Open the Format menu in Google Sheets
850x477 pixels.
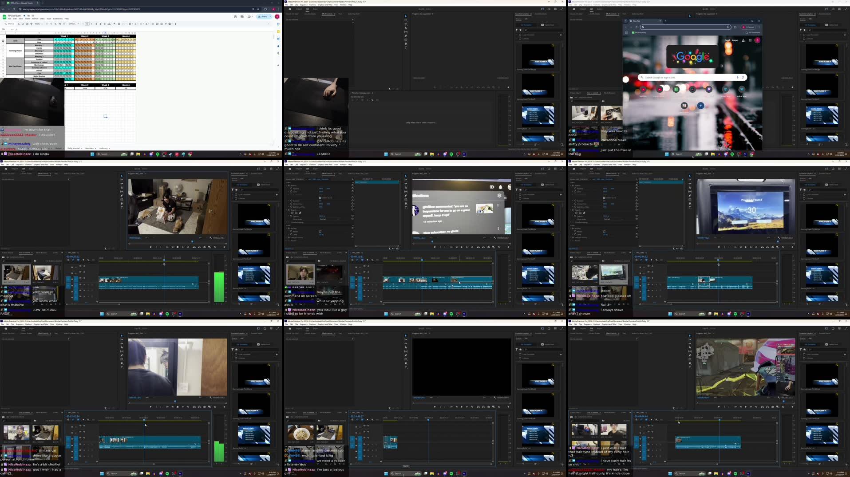click(35, 19)
